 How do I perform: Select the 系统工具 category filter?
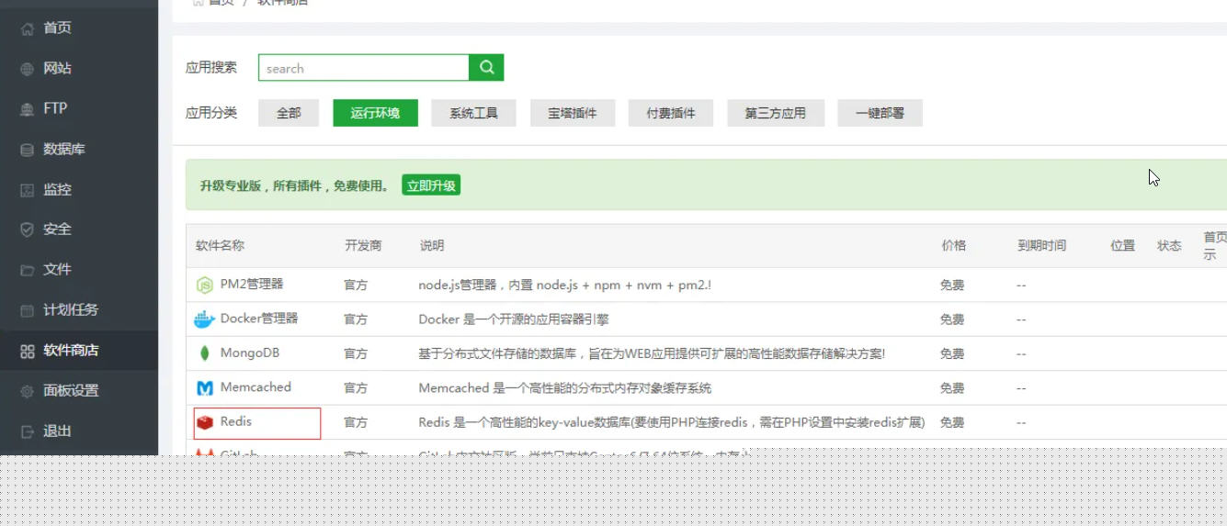pos(473,113)
